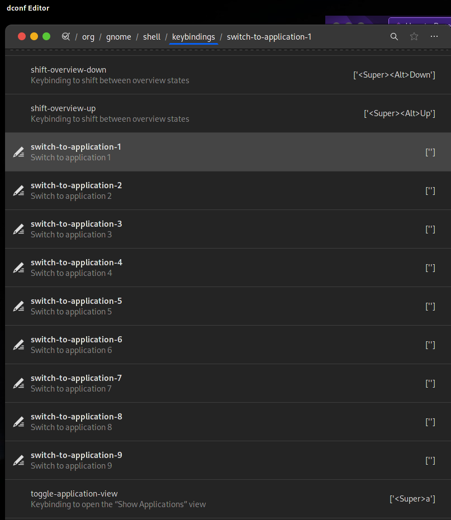Click the pencil icon for switch-to-application-6

[x=18, y=345]
